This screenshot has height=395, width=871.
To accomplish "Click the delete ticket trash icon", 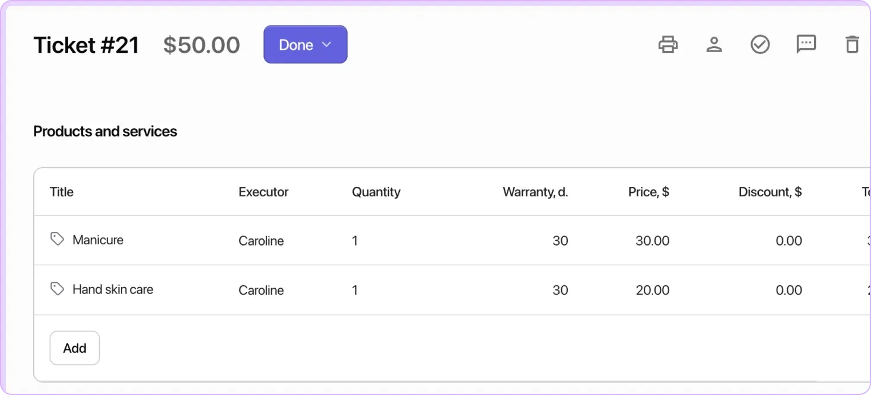I will coord(852,44).
